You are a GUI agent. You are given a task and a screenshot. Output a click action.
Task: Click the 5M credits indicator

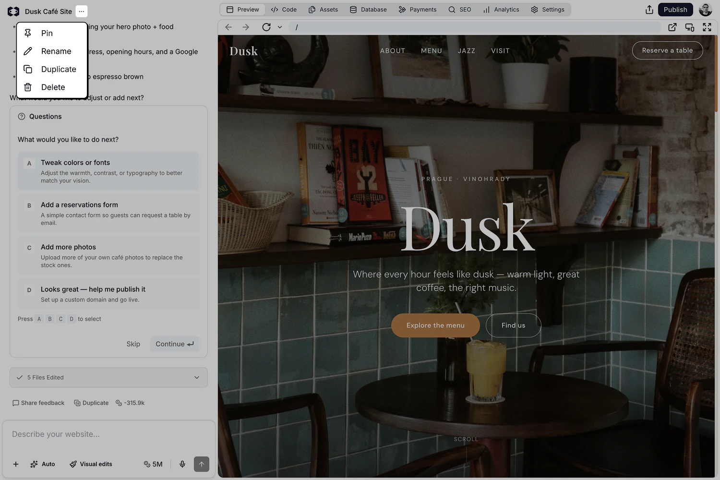coord(153,464)
